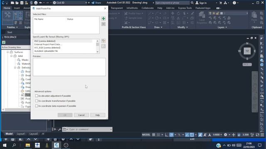This screenshot has height=149, width=266.
Task: Click the command line customize wrench icon
Action: [x=59, y=130]
